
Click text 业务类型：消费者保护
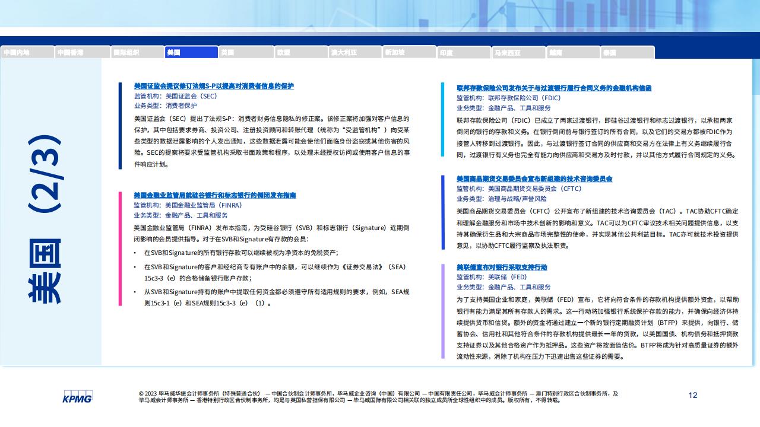point(165,106)
